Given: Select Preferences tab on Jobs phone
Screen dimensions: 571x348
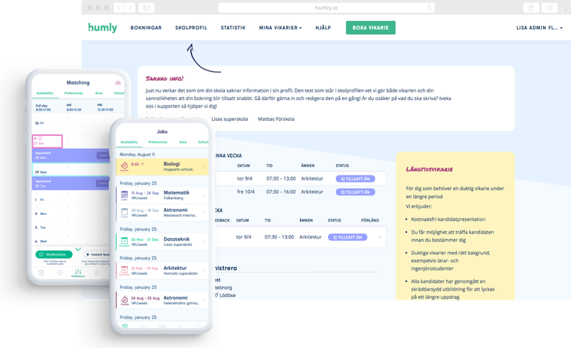Looking at the screenshot, I should pos(158,142).
